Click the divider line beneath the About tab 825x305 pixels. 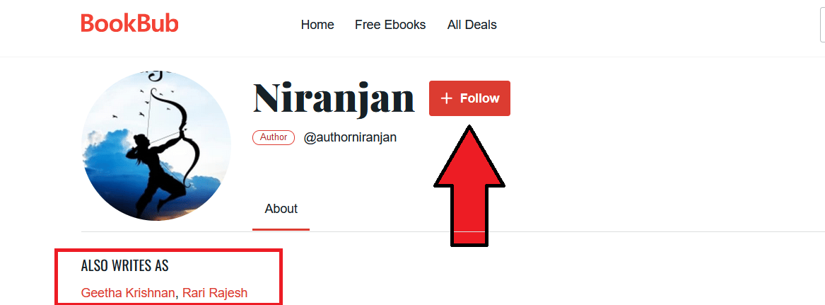pyautogui.click(x=452, y=232)
